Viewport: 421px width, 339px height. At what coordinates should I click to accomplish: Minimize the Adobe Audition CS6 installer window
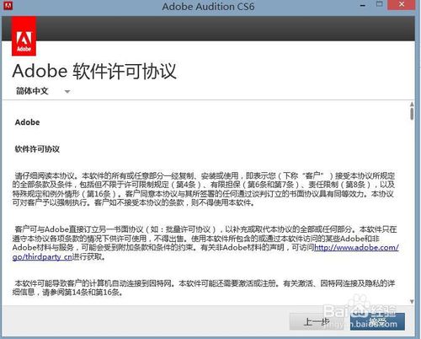(363, 5)
